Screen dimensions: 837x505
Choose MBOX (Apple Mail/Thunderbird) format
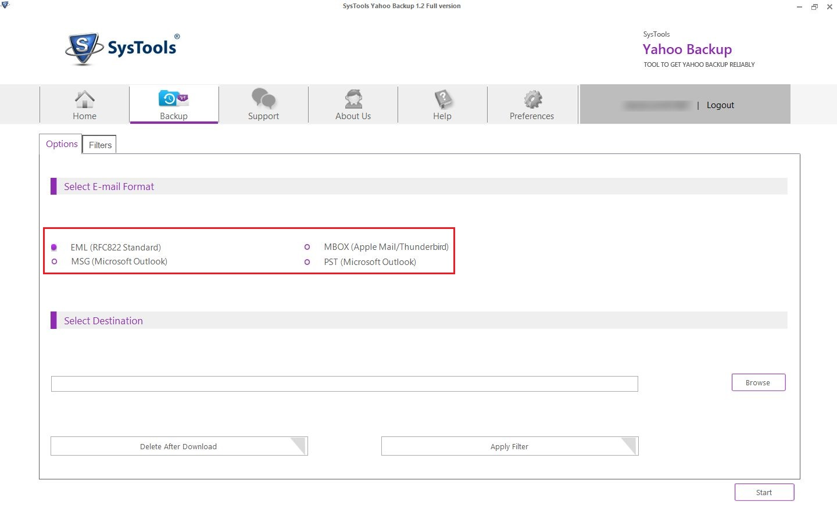pos(307,247)
